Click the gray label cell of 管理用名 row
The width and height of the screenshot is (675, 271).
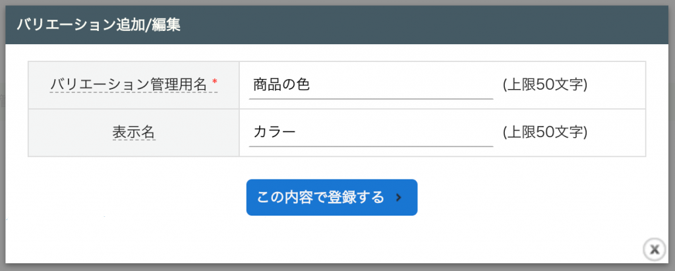click(x=133, y=85)
